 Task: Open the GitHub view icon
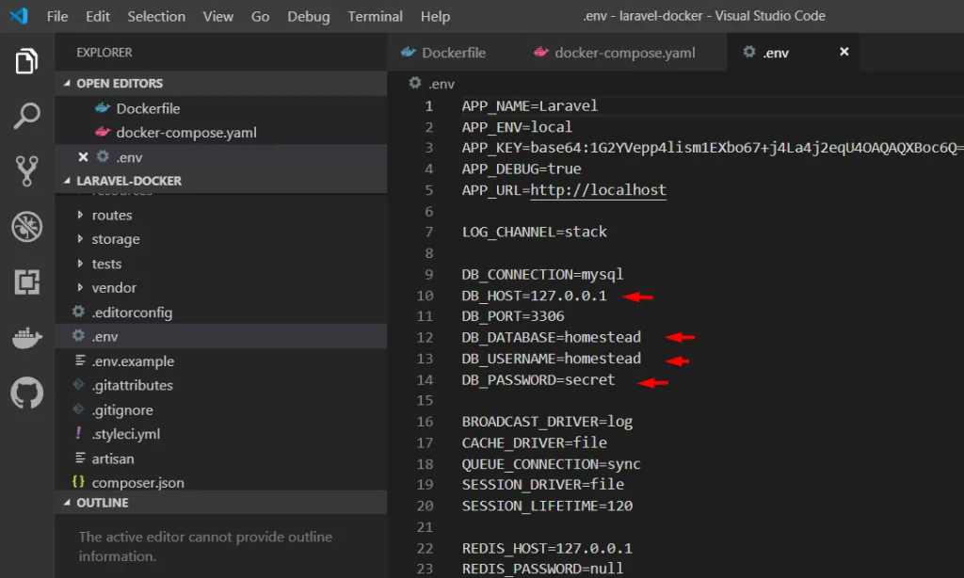[x=26, y=393]
